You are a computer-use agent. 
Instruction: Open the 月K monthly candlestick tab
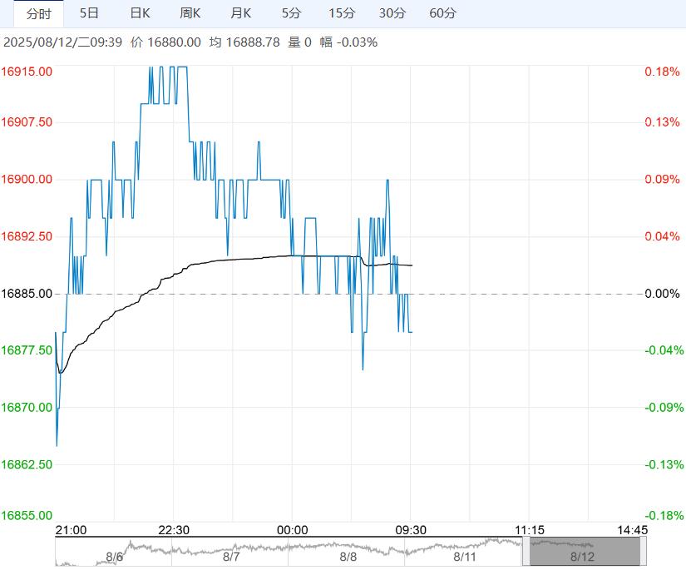[x=241, y=13]
